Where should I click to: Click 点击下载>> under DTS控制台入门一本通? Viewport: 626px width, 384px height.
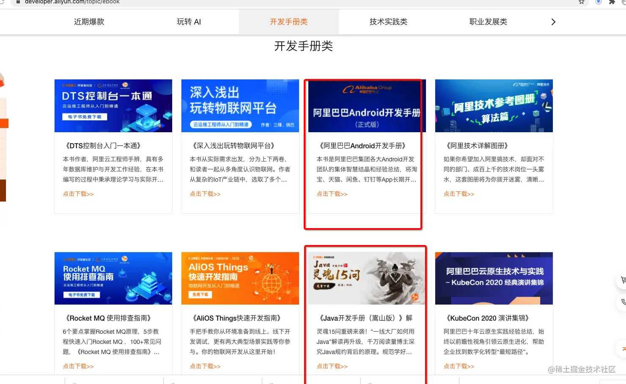78,194
